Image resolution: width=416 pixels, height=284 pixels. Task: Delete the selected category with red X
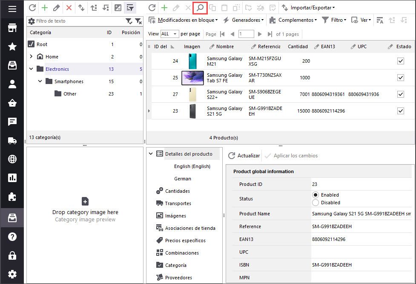(x=69, y=8)
